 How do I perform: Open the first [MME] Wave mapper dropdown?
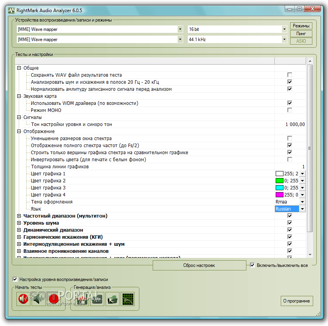180,29
